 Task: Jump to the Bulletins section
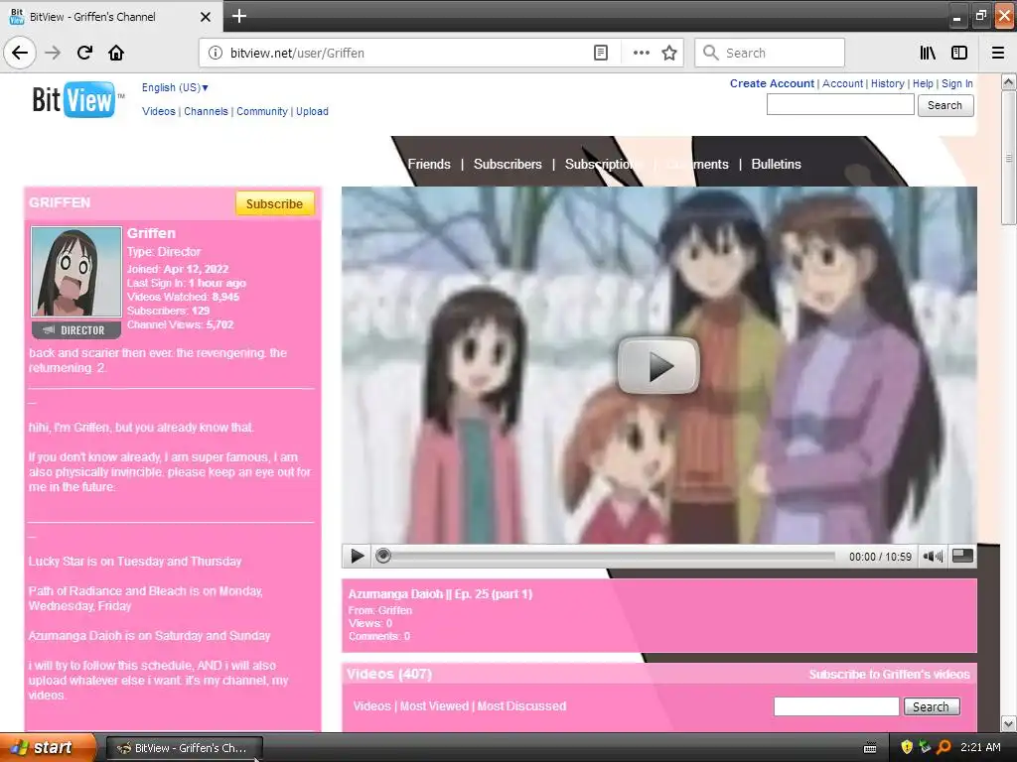[x=776, y=165]
